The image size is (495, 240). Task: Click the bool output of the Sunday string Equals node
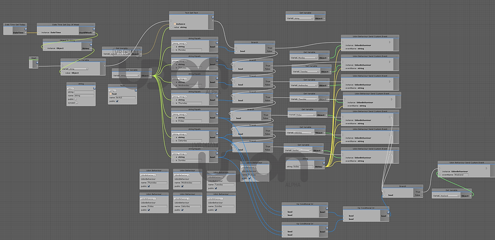click(x=217, y=157)
